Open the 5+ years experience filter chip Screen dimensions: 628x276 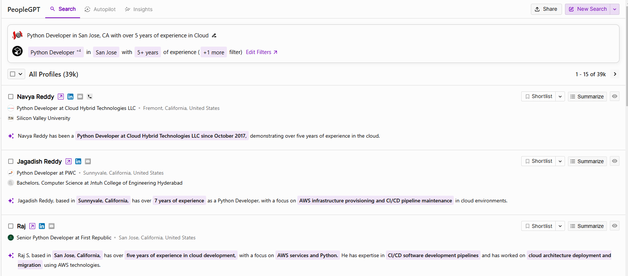point(148,52)
